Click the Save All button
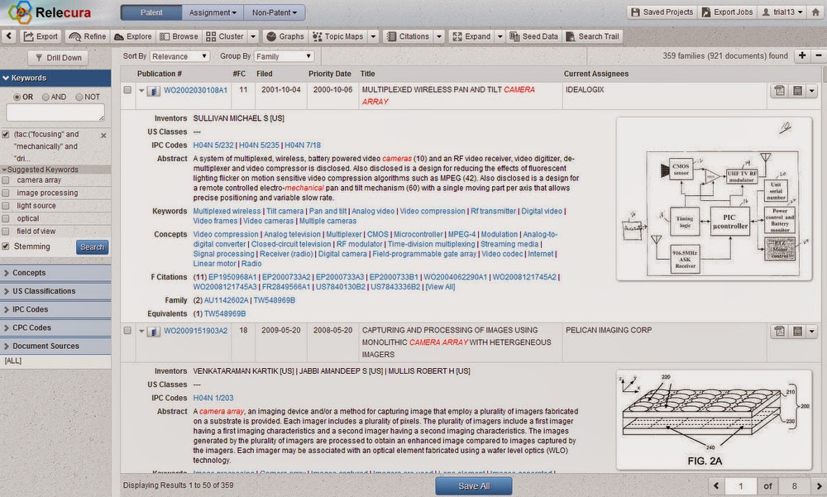 point(474,486)
